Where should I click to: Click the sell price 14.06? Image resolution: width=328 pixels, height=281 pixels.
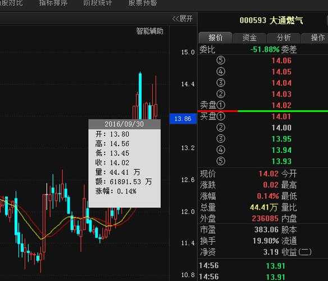point(281,61)
